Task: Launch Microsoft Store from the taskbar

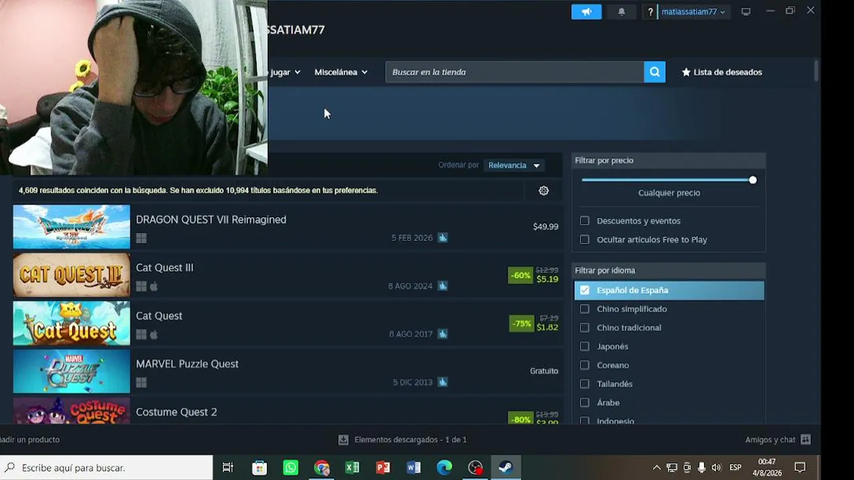Action: [x=260, y=467]
